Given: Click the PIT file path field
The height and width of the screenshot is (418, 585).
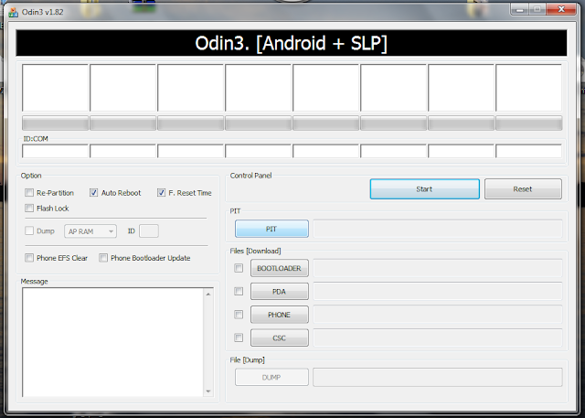Looking at the screenshot, I should [438, 229].
